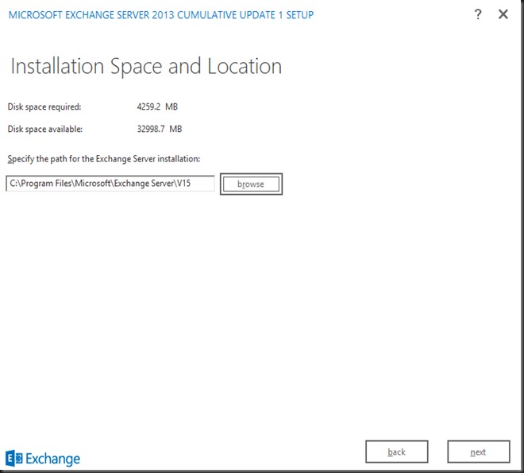Select the 4259.2 MB required value
This screenshot has width=524, height=473.
[157, 107]
